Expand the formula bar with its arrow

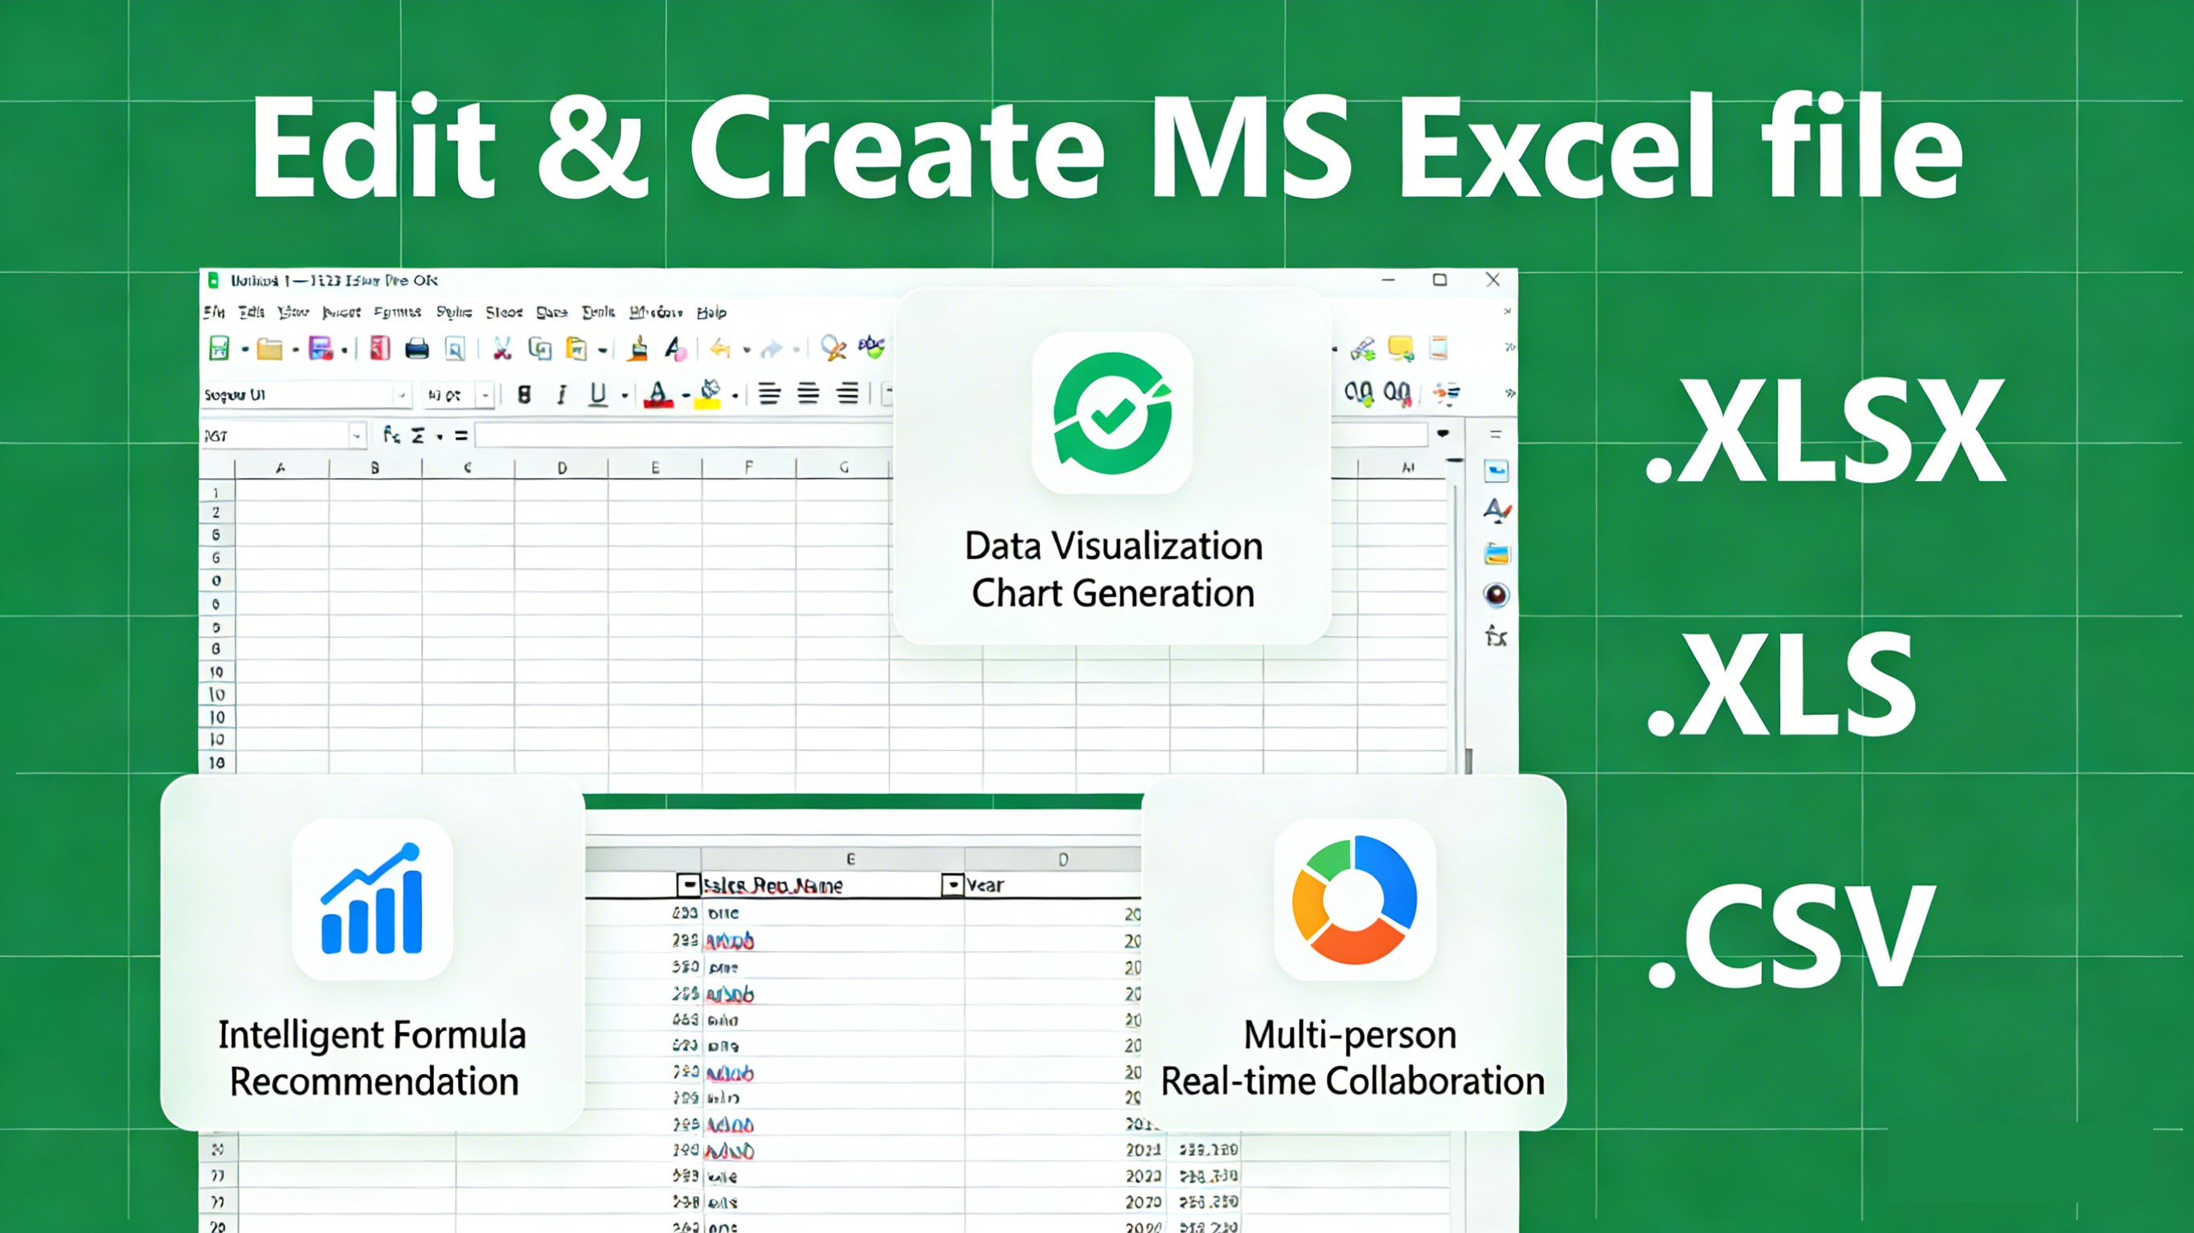pyautogui.click(x=1443, y=435)
